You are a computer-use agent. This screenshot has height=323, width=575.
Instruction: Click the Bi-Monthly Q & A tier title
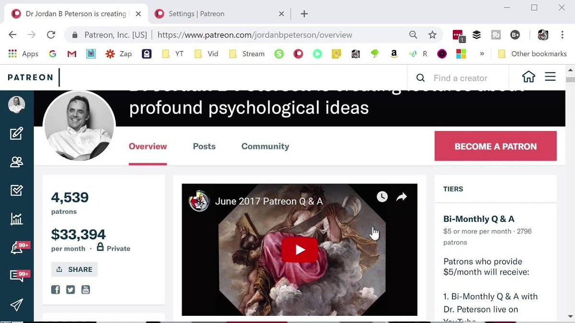tap(479, 219)
